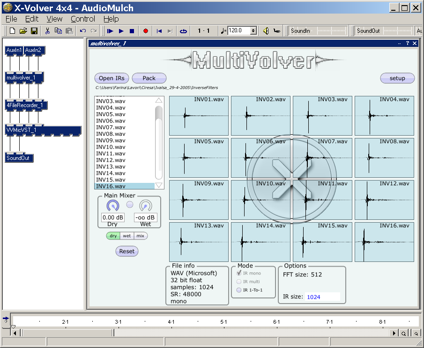Select the VVMicVST_1 patch node
The width and height of the screenshot is (424, 348).
43,130
